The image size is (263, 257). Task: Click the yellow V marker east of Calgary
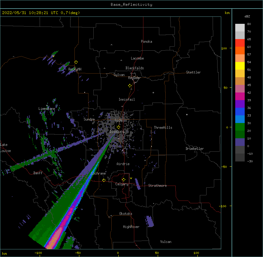pos(131,178)
